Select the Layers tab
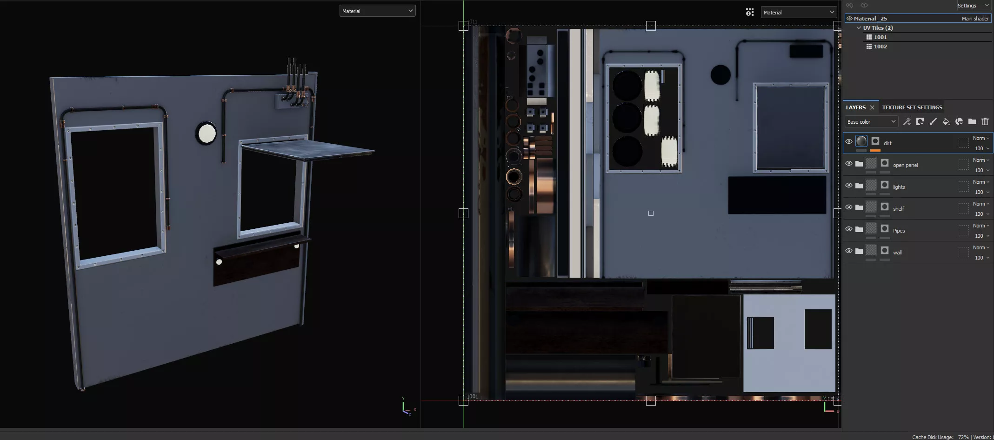The image size is (994, 440). [855, 107]
